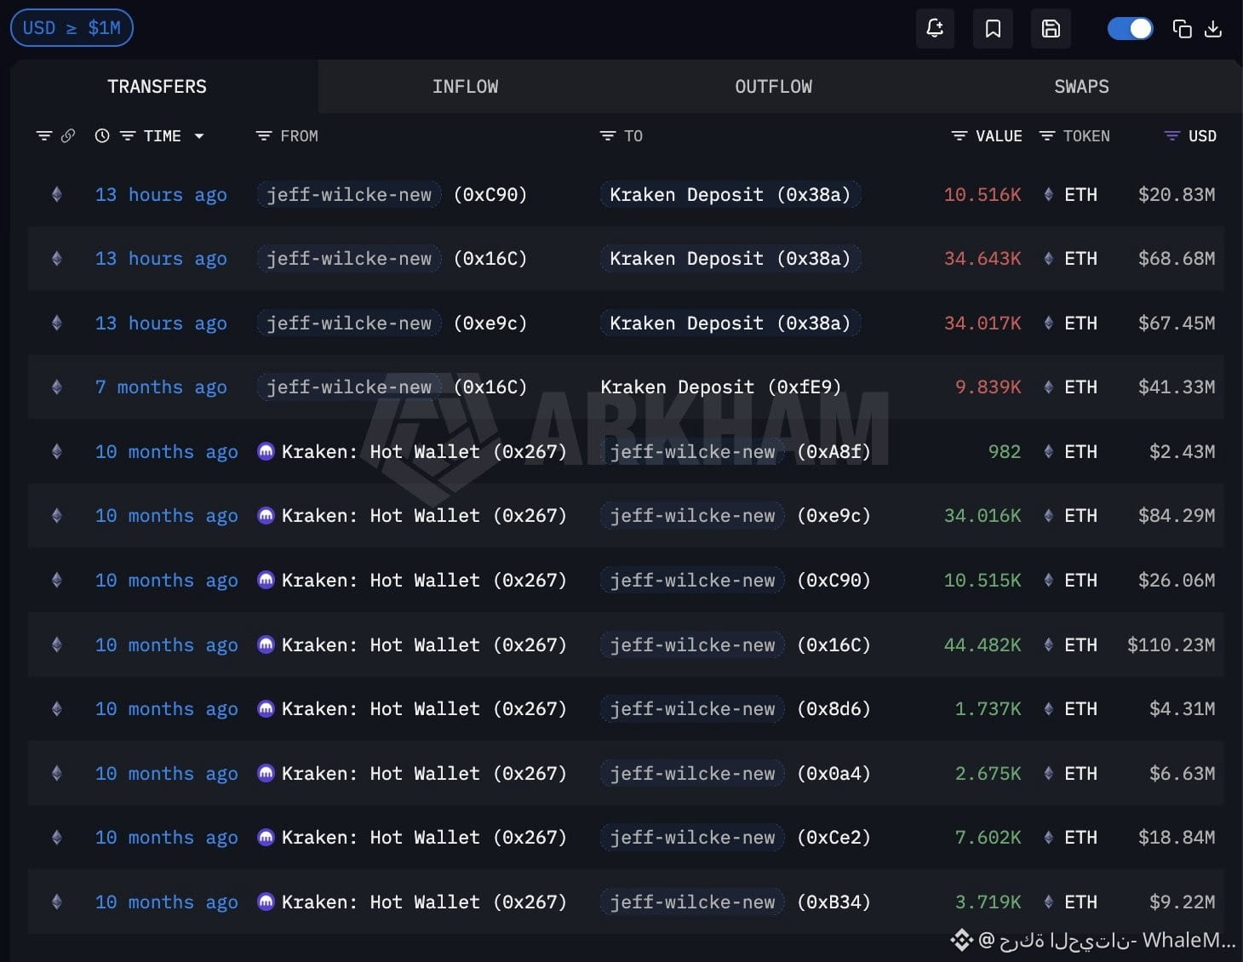The height and width of the screenshot is (962, 1243).
Task: Bookmark this view with the bookmark icon
Action: (993, 28)
